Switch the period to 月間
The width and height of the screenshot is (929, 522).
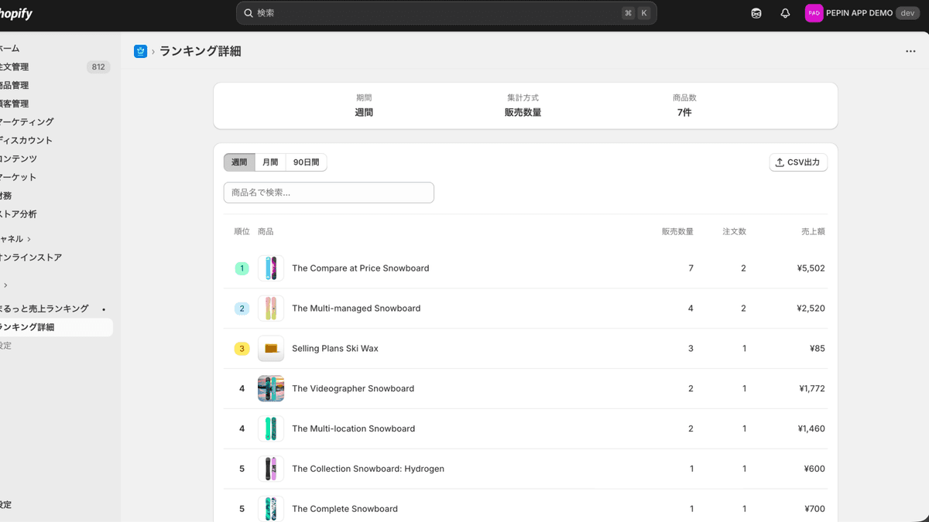coord(269,162)
